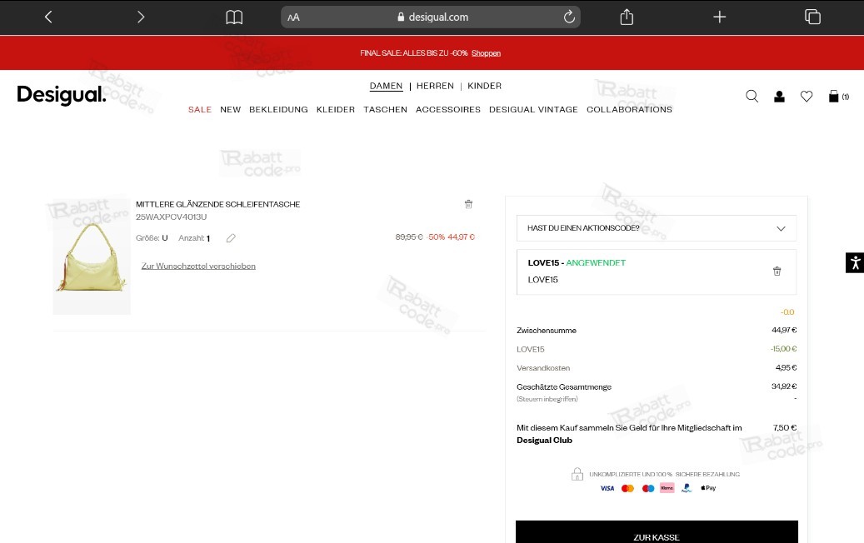The width and height of the screenshot is (864, 543).
Task: Select the KINDER category tab
Action: point(484,86)
